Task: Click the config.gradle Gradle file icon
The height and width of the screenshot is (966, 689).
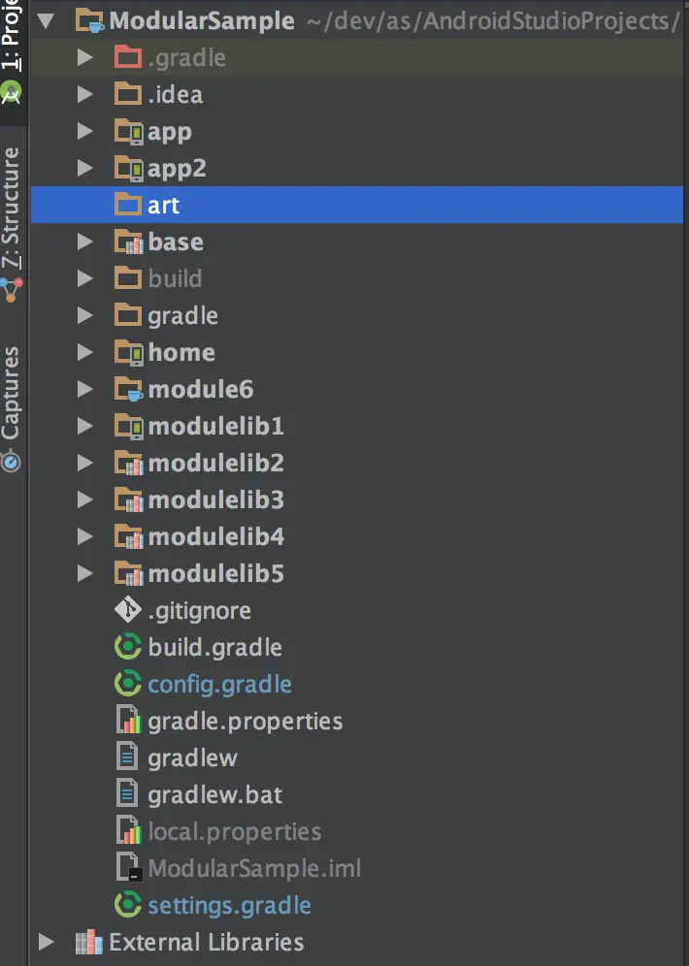Action: coord(128,684)
